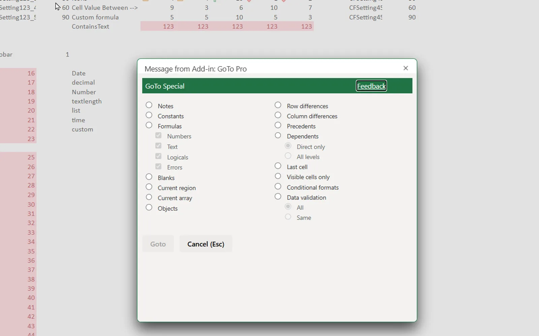539x336 pixels.
Task: Toggle the Numbers checkbox under Formulas
Action: pyautogui.click(x=158, y=135)
